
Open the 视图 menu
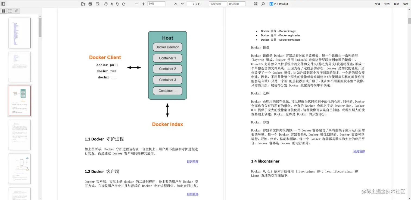click(x=387, y=4)
